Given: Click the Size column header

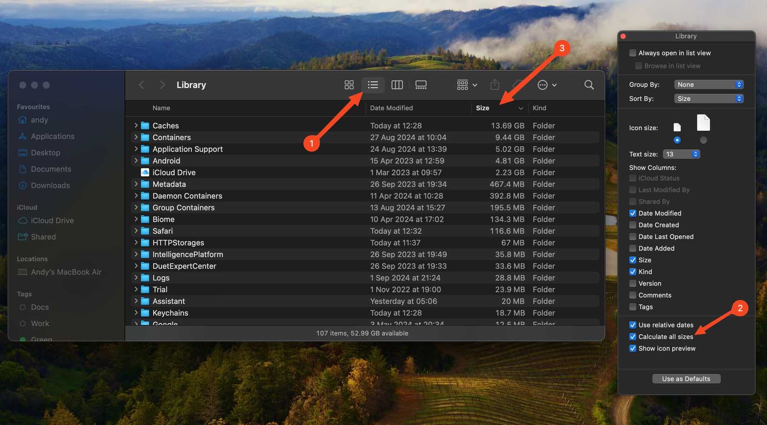Looking at the screenshot, I should tap(500, 108).
